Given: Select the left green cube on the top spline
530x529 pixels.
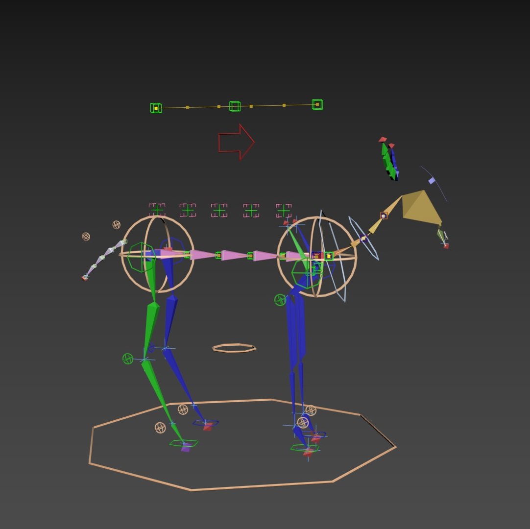Looking at the screenshot, I should pyautogui.click(x=156, y=108).
